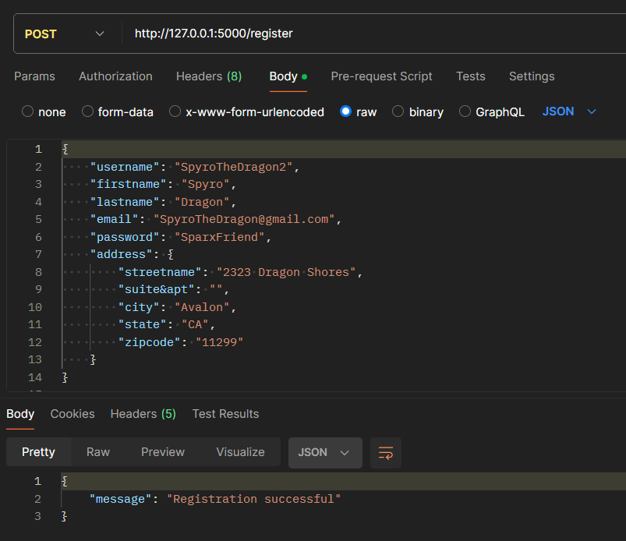Switch body type to GraphQL
626x541 pixels.
point(465,111)
